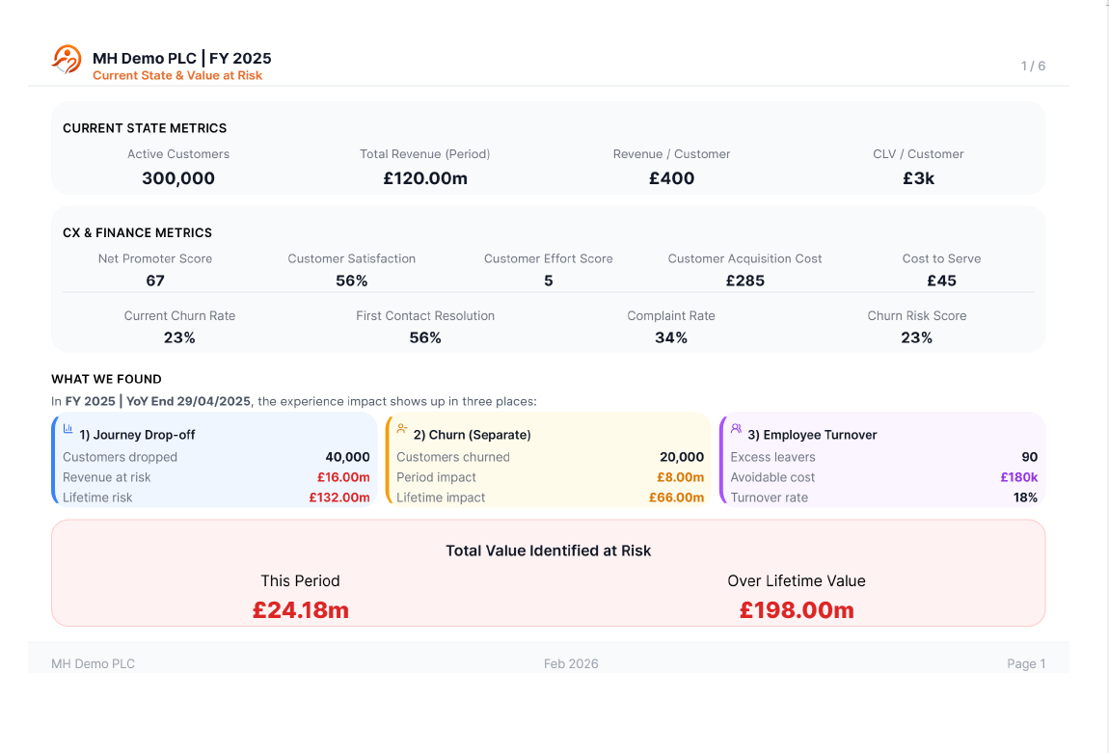1109x753 pixels.
Task: Click the page indicator 1 / 6
Action: [1033, 66]
